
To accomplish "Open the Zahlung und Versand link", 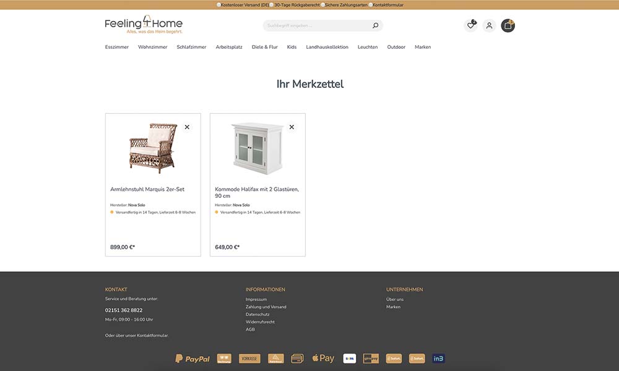I will click(266, 307).
